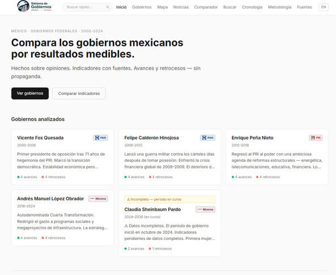336x275 pixels.
Task: Click the 4 avances text on López Obrador card
Action: click(x=29, y=238)
